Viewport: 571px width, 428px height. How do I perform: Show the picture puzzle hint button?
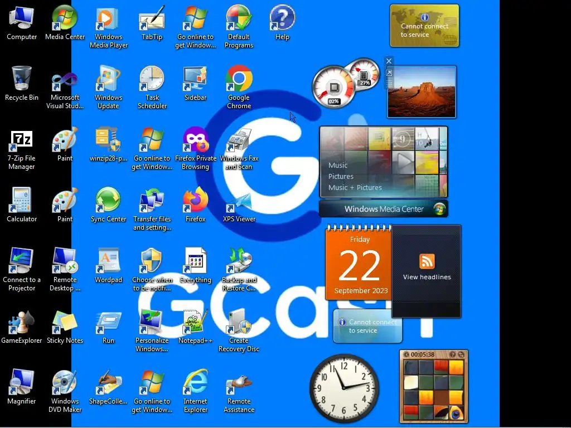452,354
